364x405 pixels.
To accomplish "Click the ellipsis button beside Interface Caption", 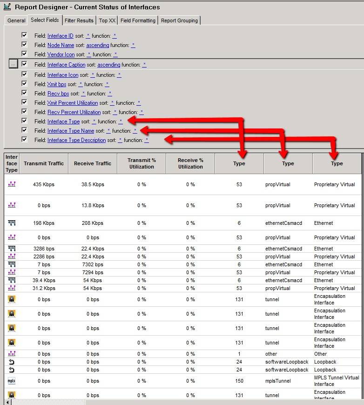I will click(x=13, y=64).
